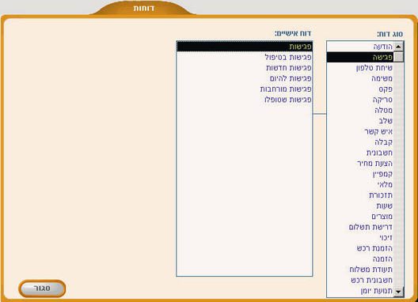
Task: Choose פגישות in personal reports list
Action: (245, 47)
